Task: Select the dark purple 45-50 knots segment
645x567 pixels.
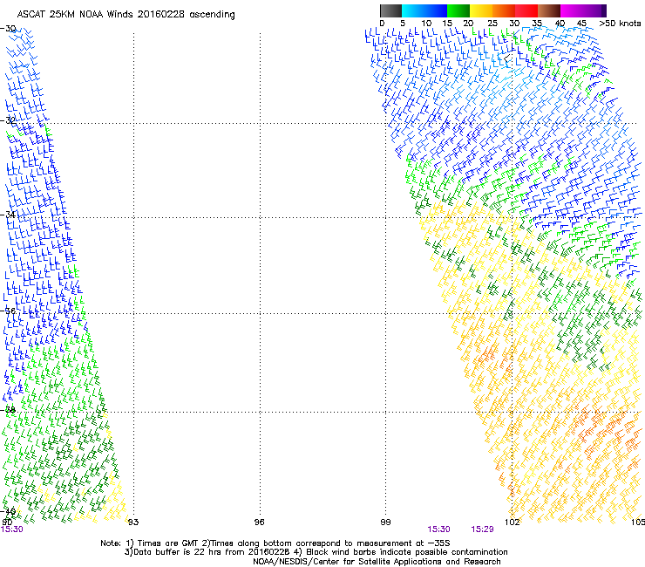Action: coord(594,10)
